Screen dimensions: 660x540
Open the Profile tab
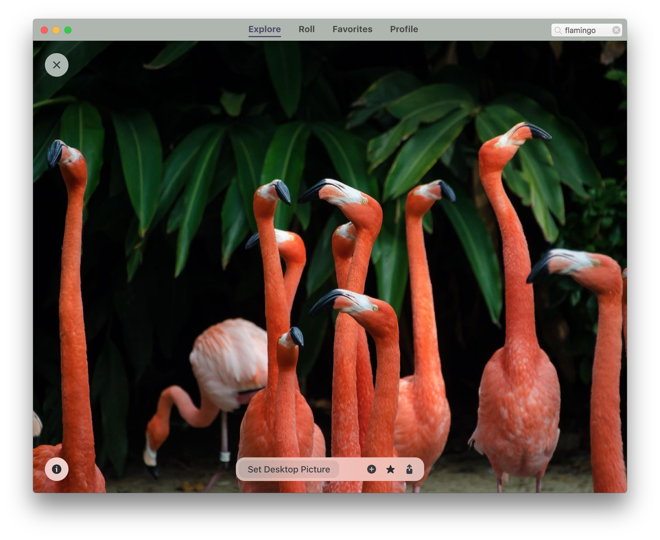(404, 29)
